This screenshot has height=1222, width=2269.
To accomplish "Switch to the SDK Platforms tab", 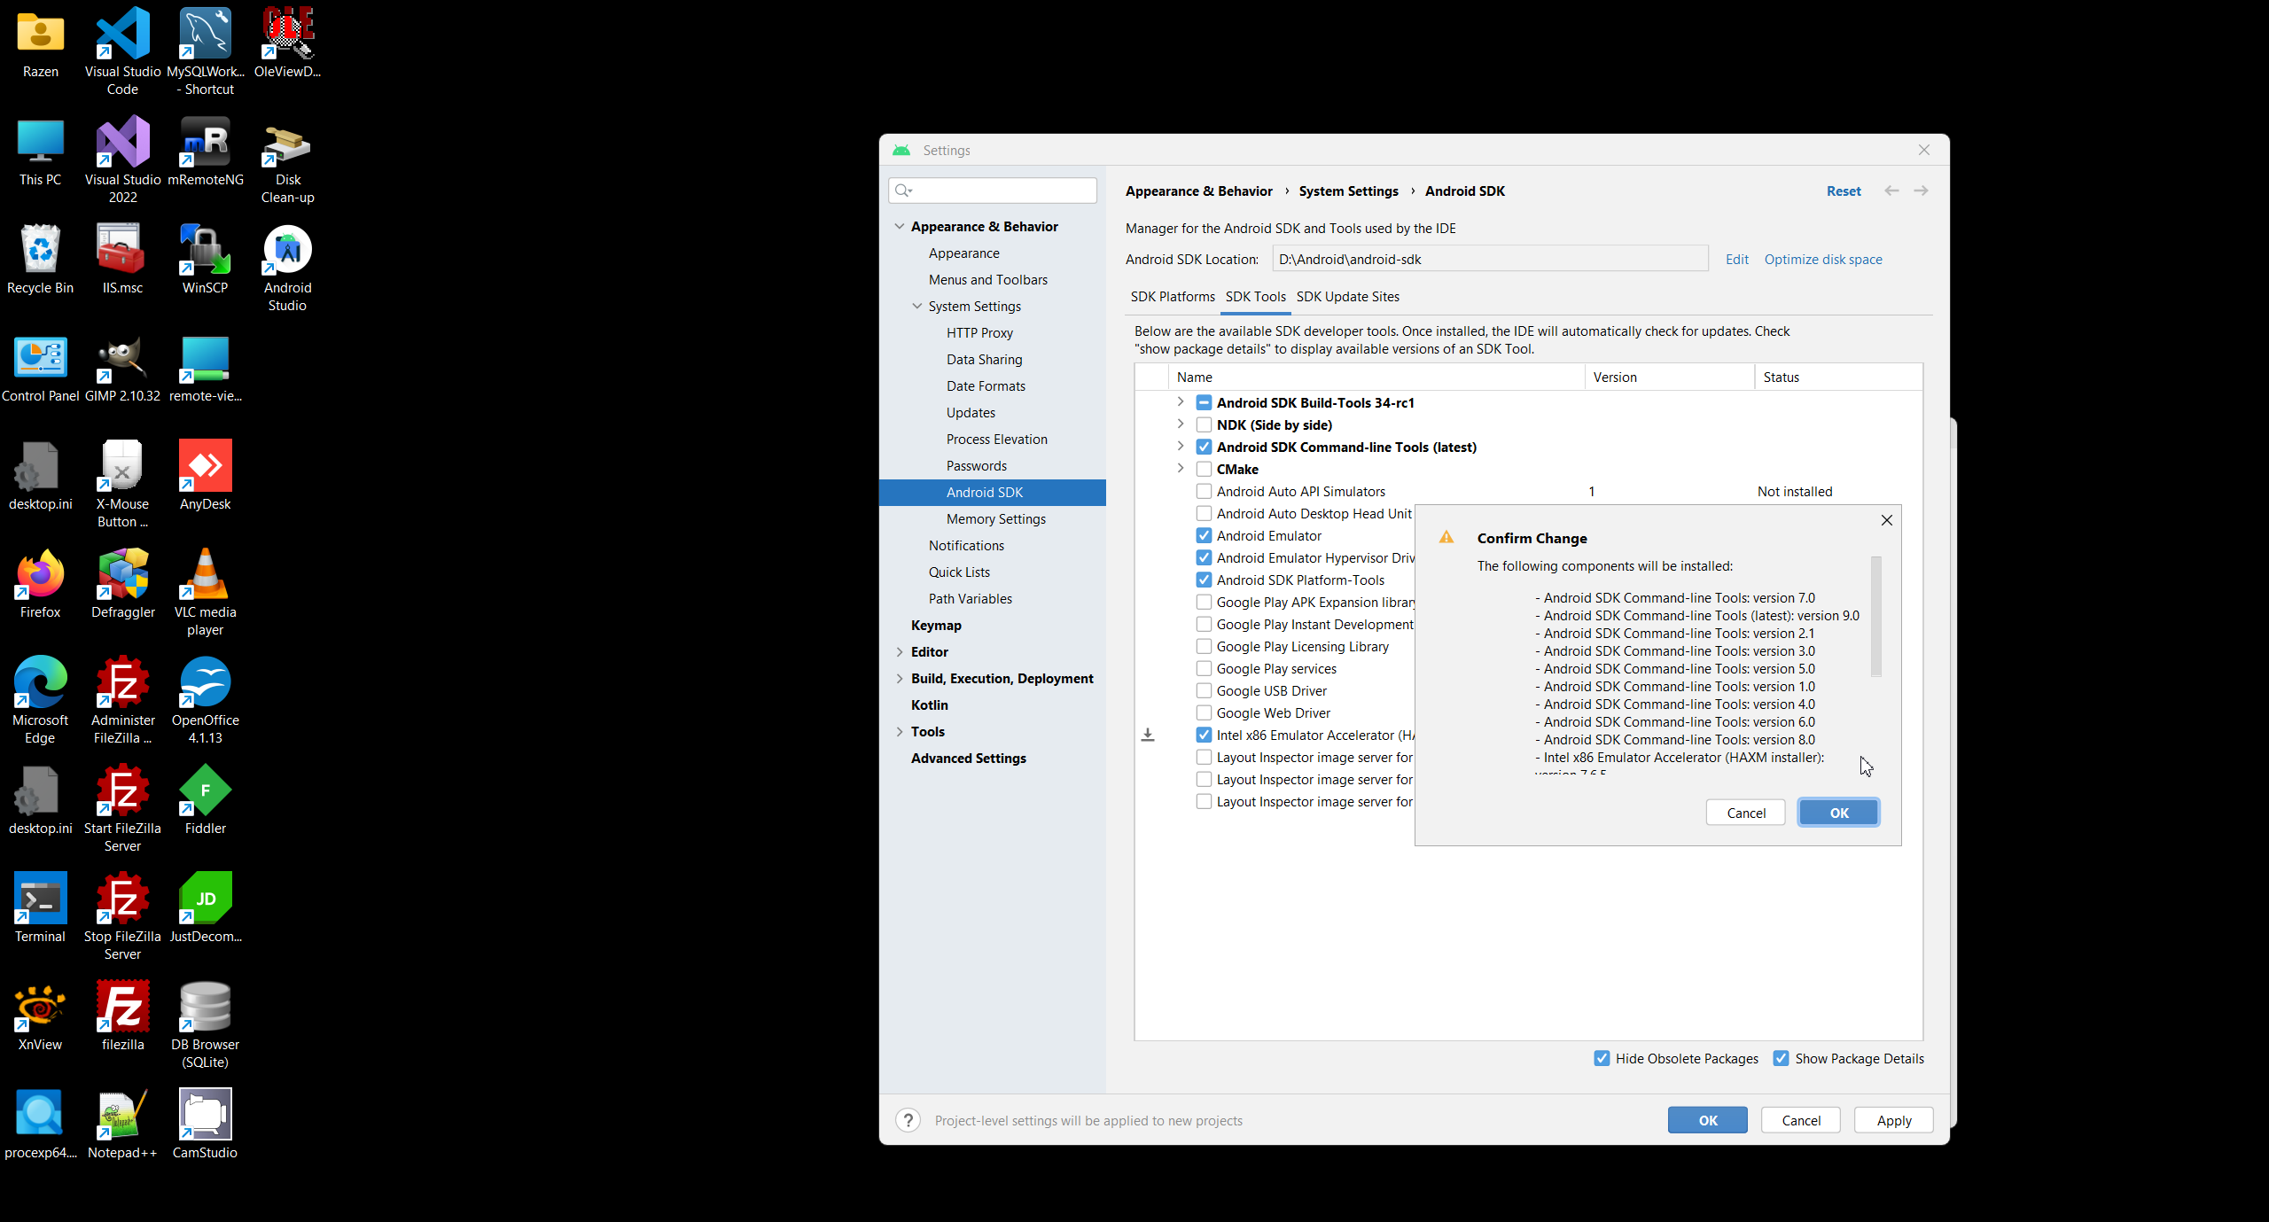I will 1172,297.
